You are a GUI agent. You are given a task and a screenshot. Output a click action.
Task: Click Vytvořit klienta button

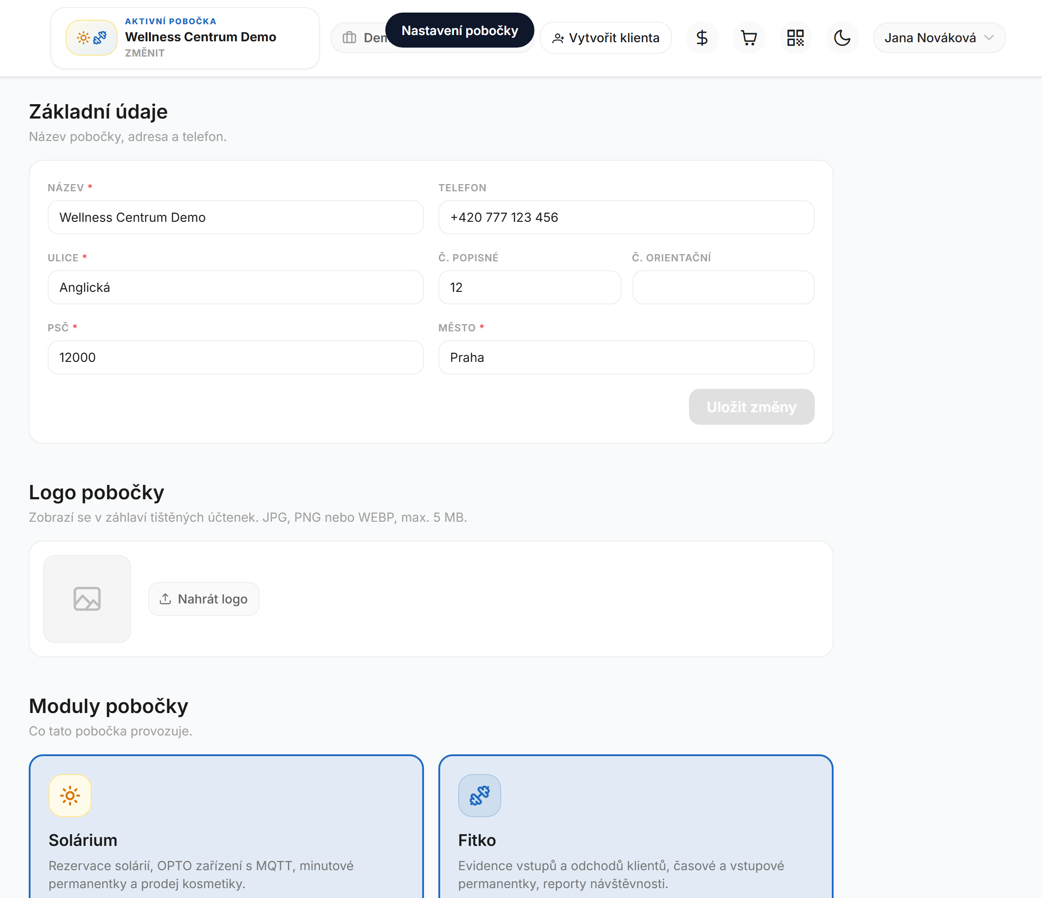coord(605,38)
